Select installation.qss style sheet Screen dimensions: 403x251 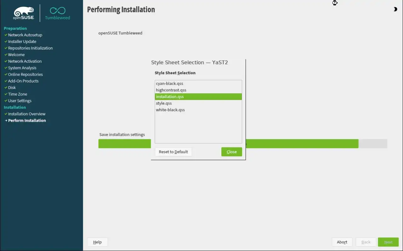click(198, 97)
